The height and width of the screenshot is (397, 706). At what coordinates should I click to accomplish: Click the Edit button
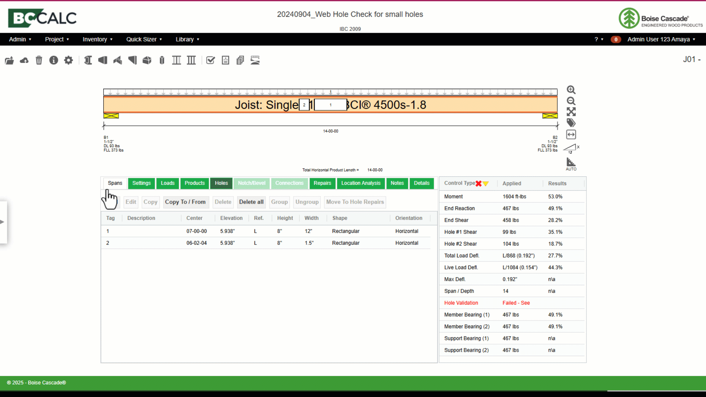point(131,202)
